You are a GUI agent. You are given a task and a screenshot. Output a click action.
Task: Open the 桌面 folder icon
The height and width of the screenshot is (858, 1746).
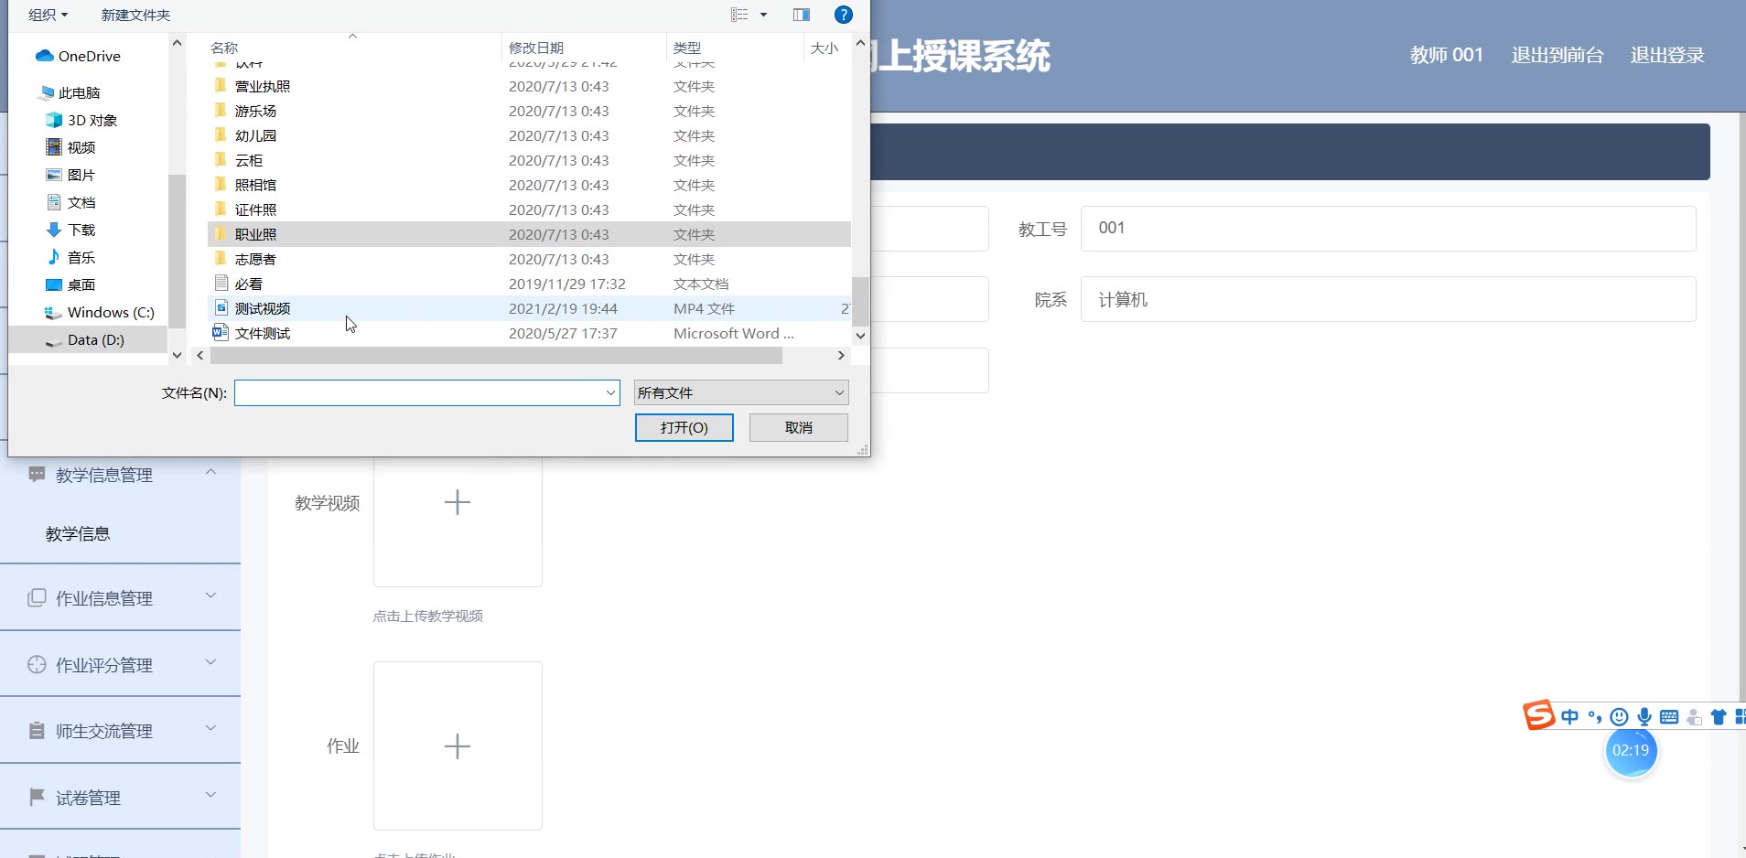pyautogui.click(x=54, y=284)
